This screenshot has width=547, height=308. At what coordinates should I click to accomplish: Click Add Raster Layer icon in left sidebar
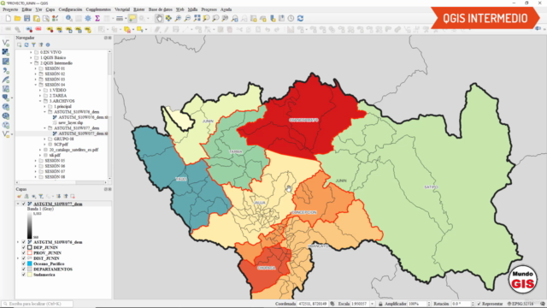point(6,51)
